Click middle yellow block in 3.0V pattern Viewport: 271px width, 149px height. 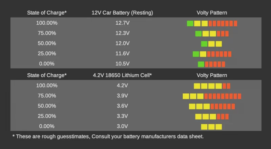211,127
